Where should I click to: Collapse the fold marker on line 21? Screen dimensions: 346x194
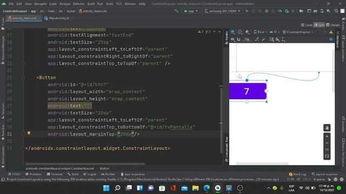pyautogui.click(x=23, y=64)
